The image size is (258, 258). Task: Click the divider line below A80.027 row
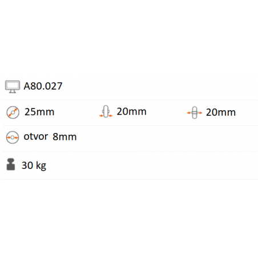pyautogui.click(x=130, y=100)
